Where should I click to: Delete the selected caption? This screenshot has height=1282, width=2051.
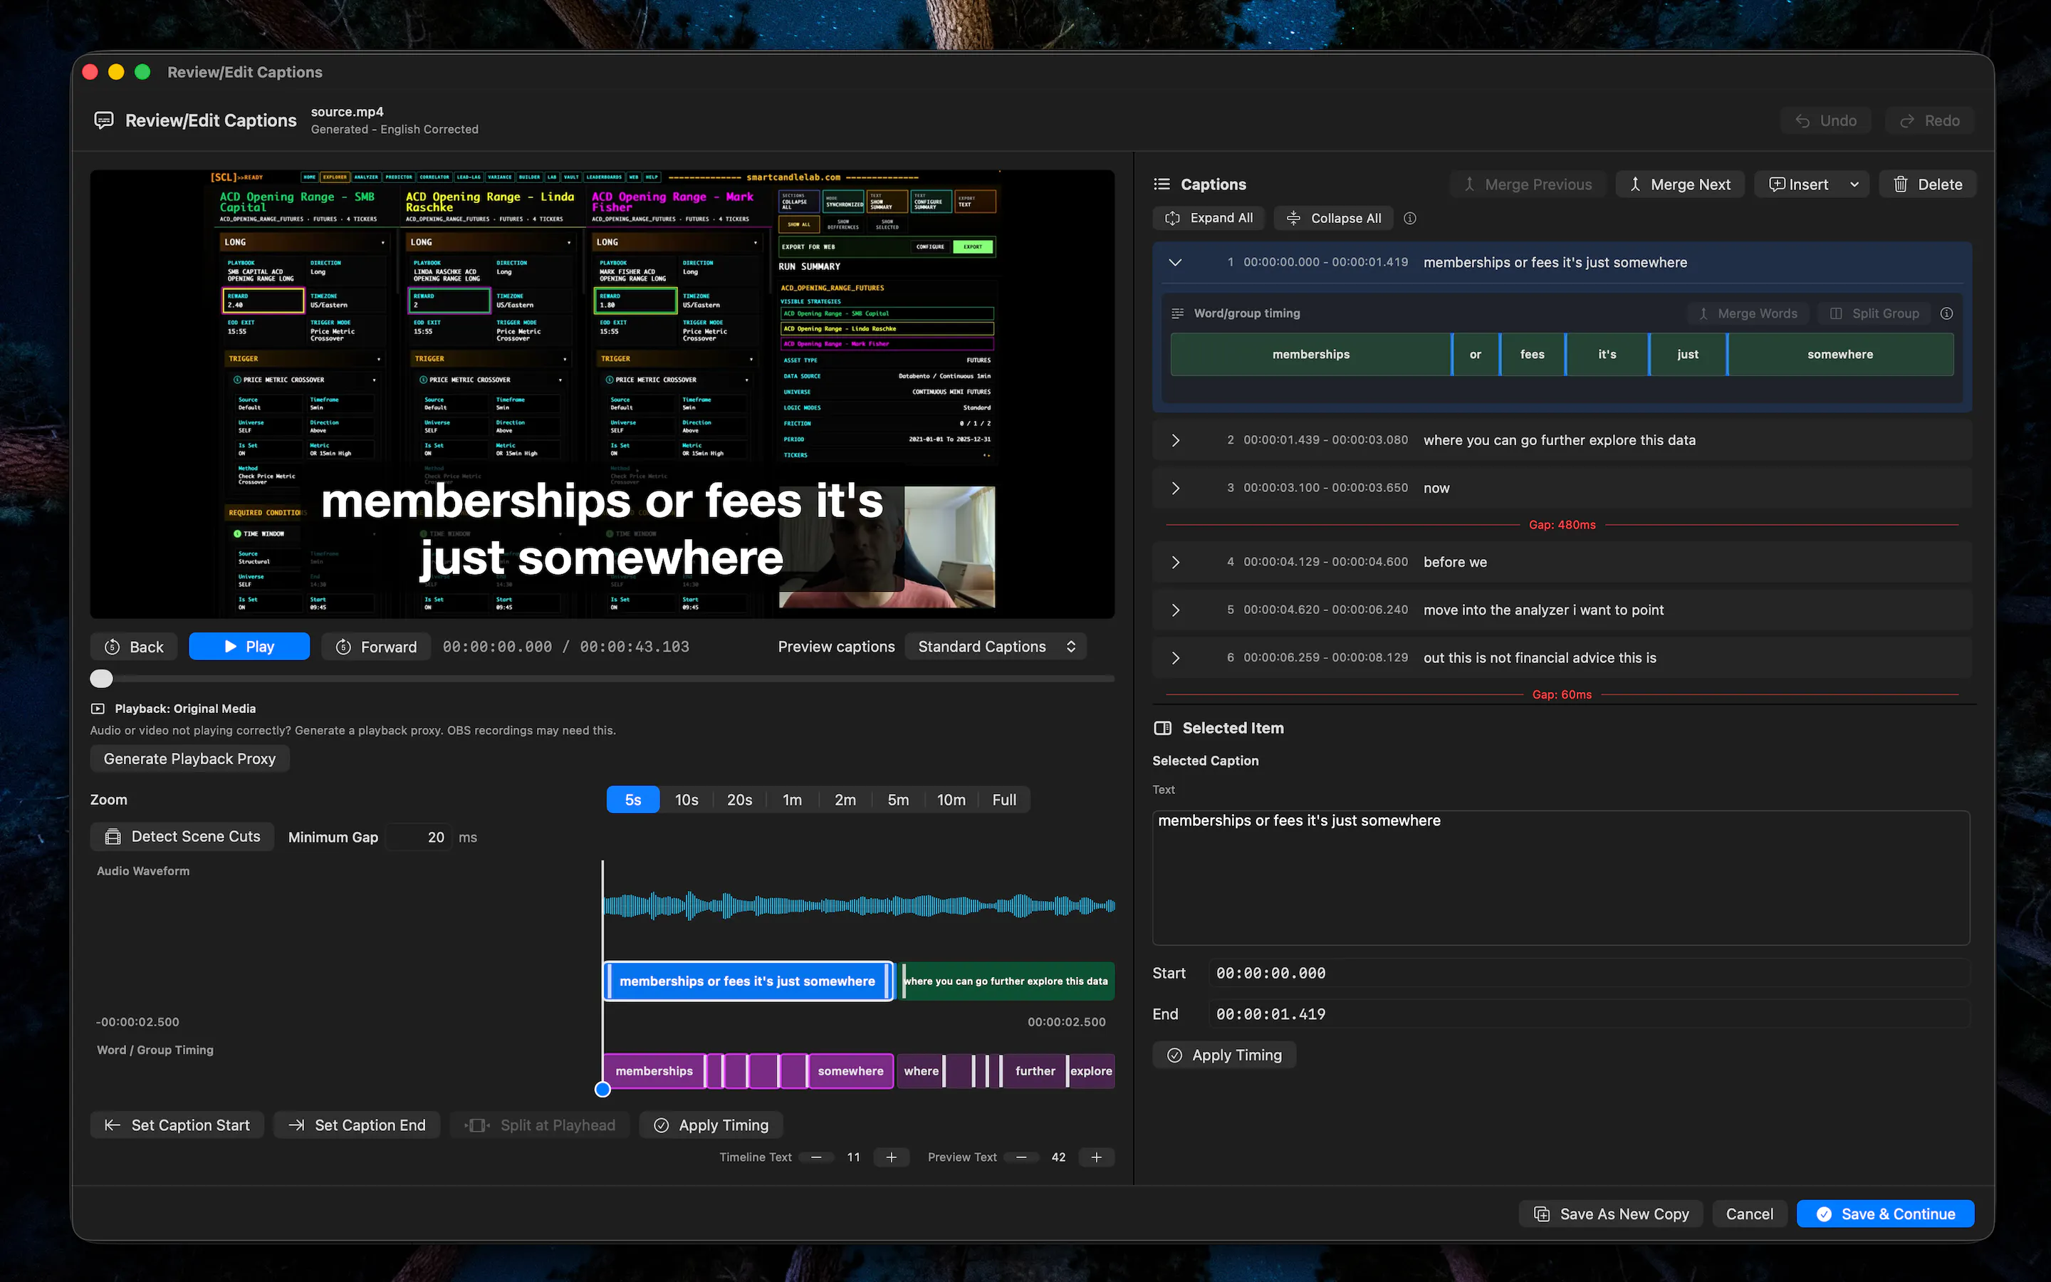1927,184
